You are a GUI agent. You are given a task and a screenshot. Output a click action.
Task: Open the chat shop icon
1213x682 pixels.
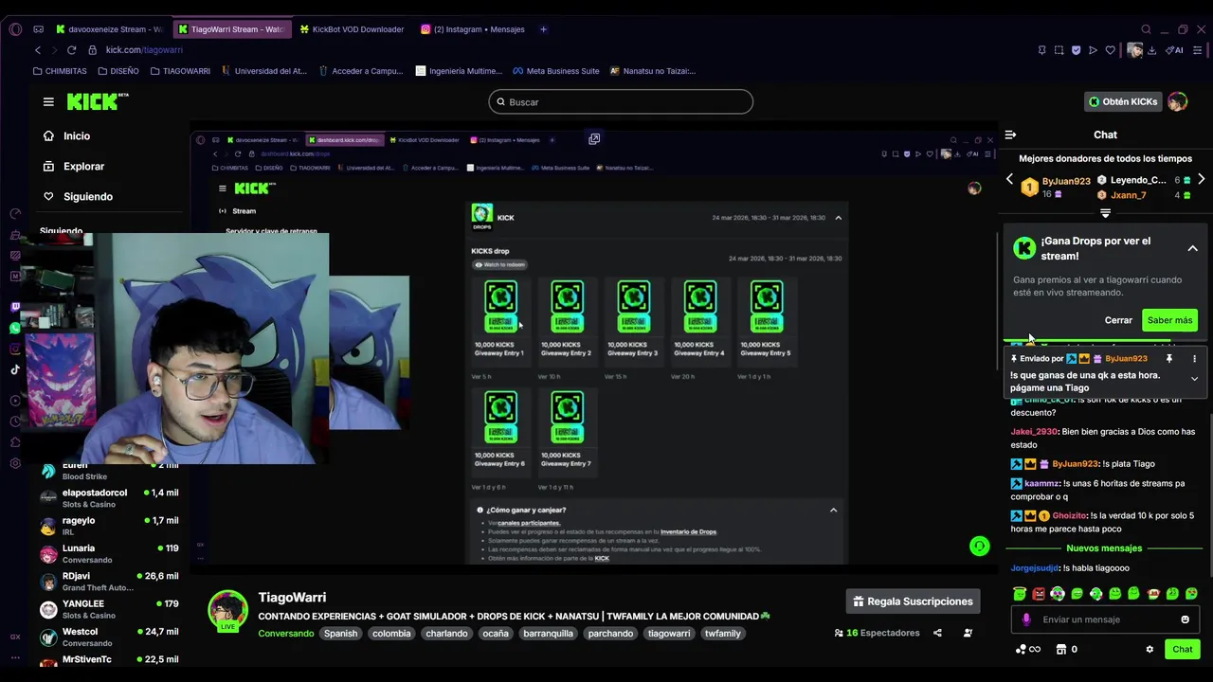1061,650
